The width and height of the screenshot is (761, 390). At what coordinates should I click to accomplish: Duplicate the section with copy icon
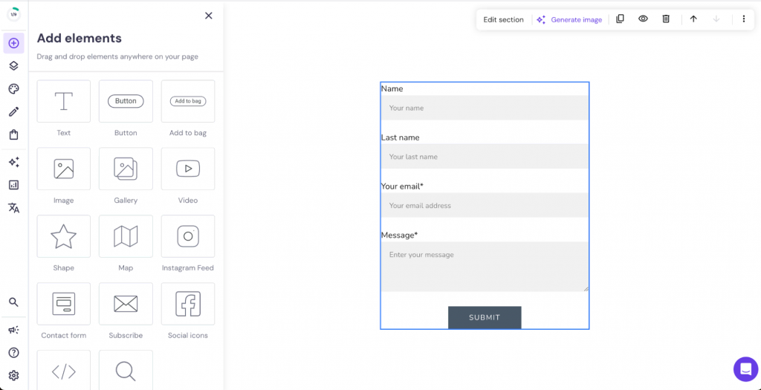(620, 19)
